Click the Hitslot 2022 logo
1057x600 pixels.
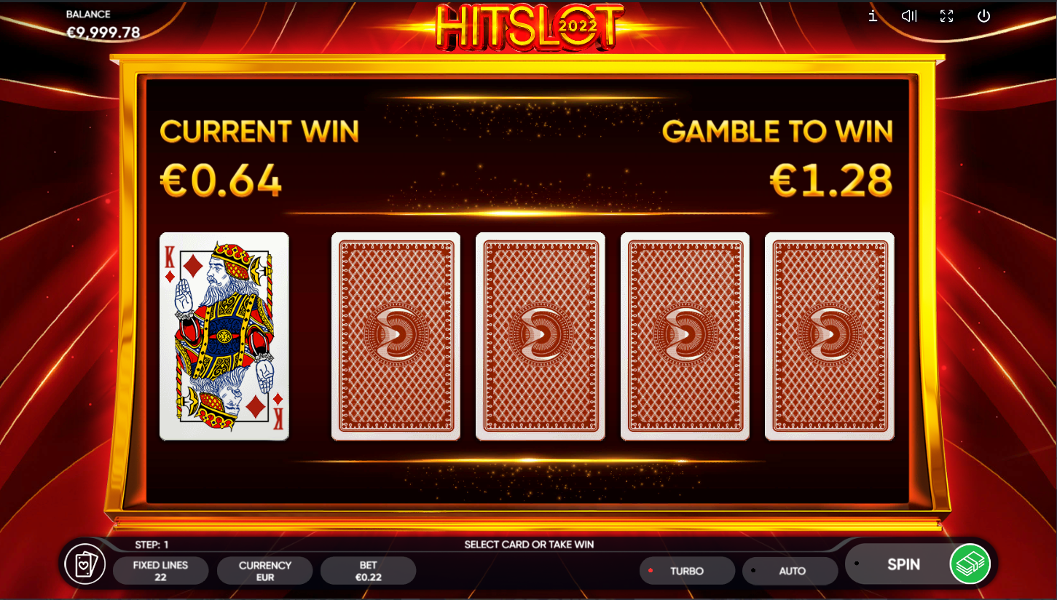[530, 27]
